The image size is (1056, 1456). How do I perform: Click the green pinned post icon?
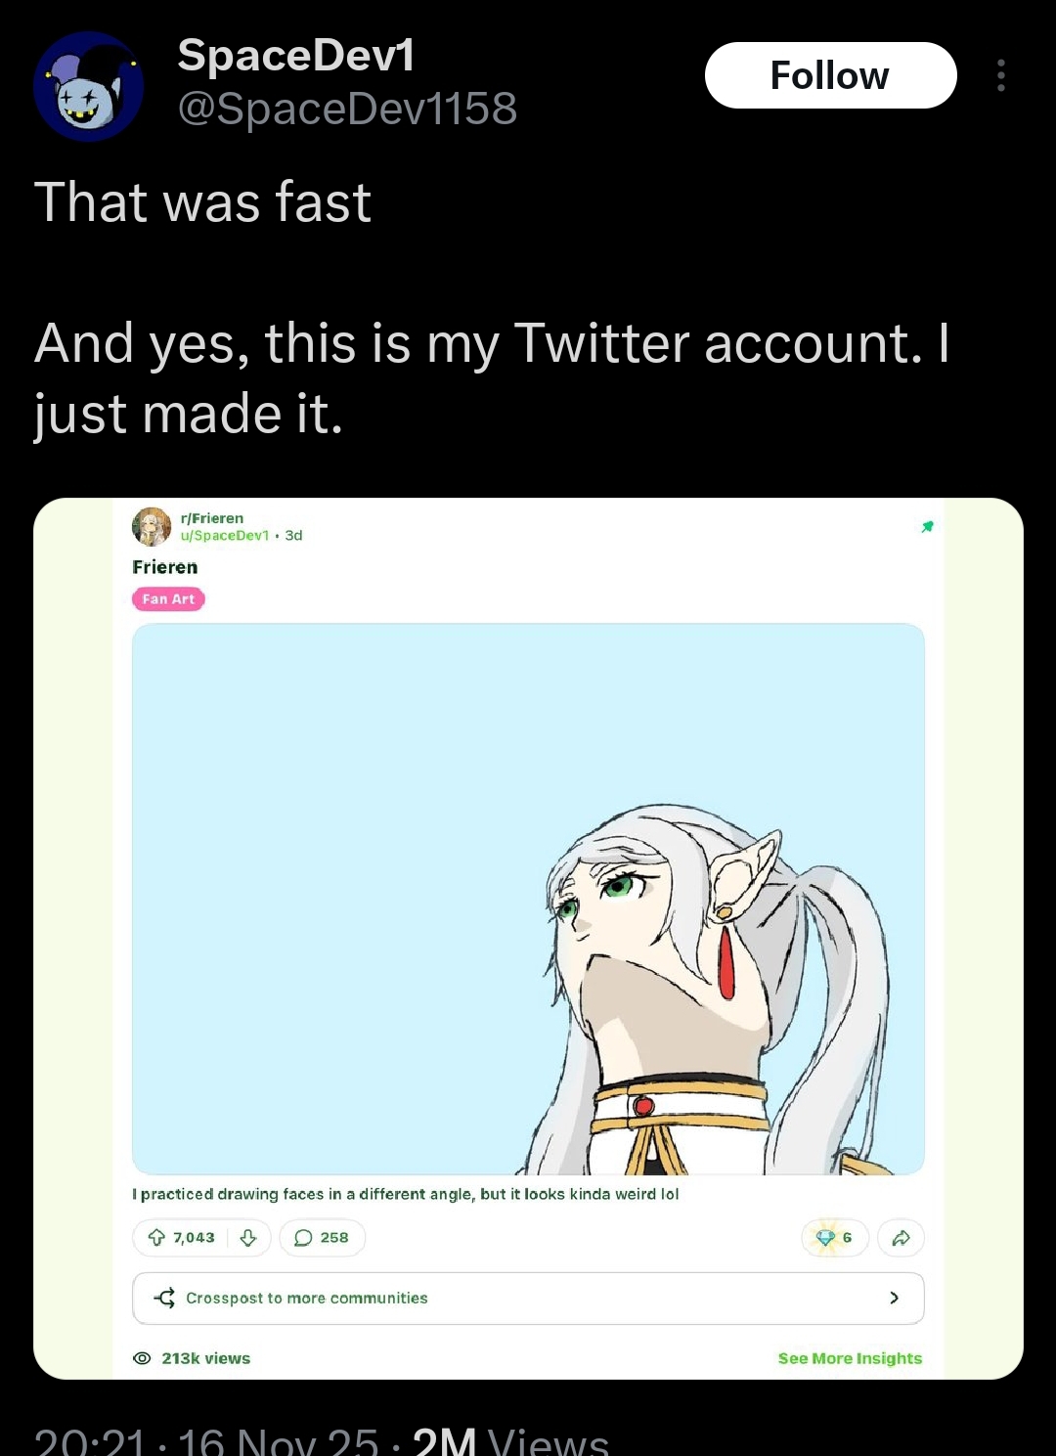click(x=927, y=527)
